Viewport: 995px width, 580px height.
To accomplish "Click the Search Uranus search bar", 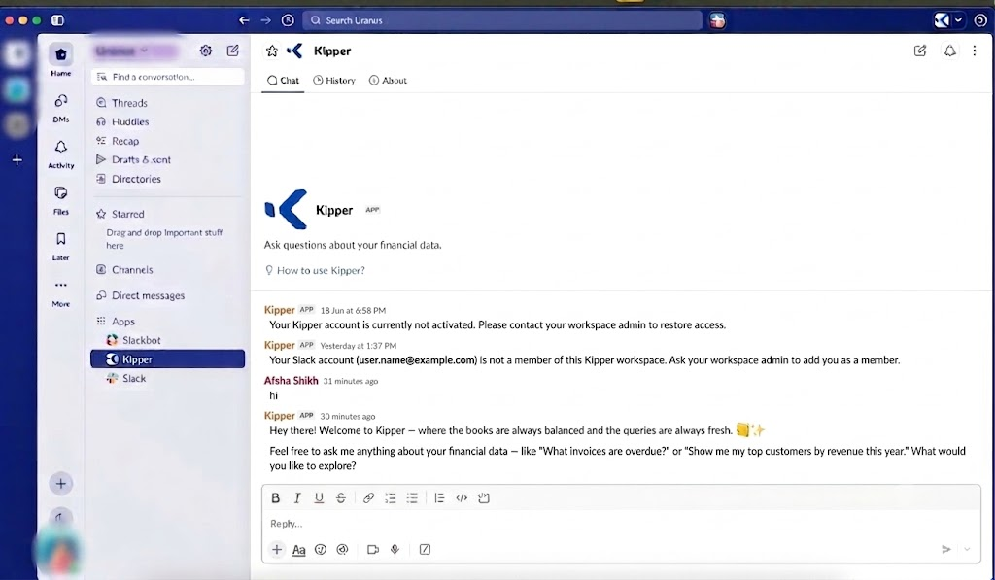I will [502, 20].
